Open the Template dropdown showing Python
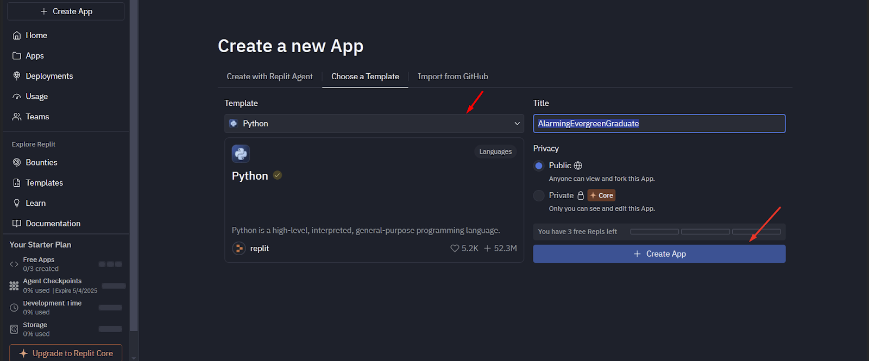The width and height of the screenshot is (869, 361). point(374,124)
